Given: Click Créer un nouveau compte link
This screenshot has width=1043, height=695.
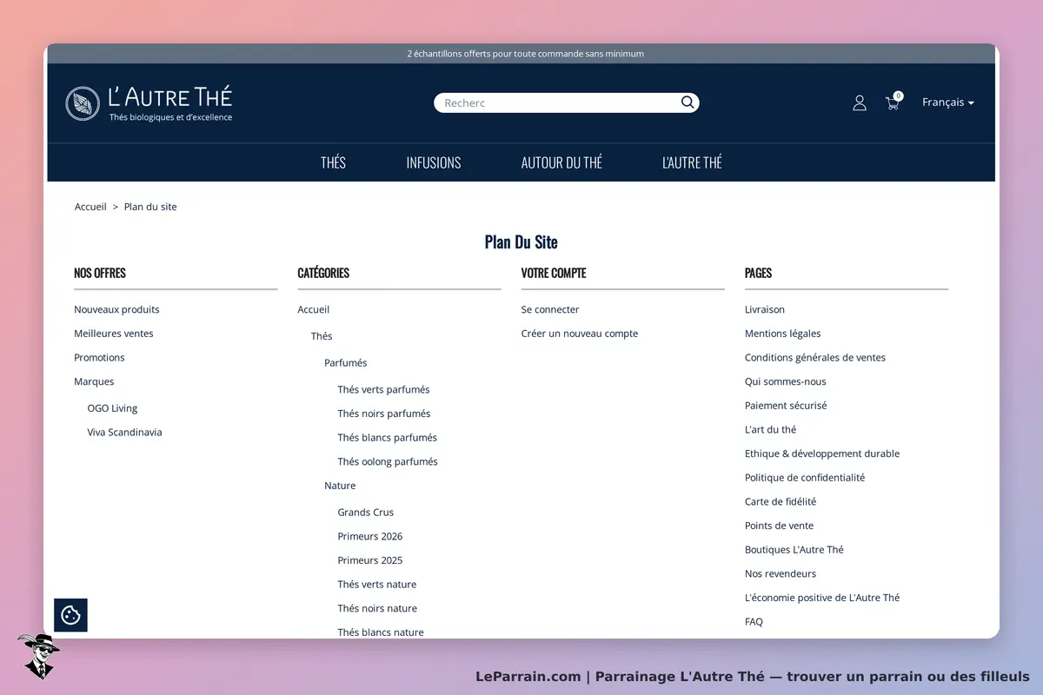Looking at the screenshot, I should pyautogui.click(x=580, y=334).
